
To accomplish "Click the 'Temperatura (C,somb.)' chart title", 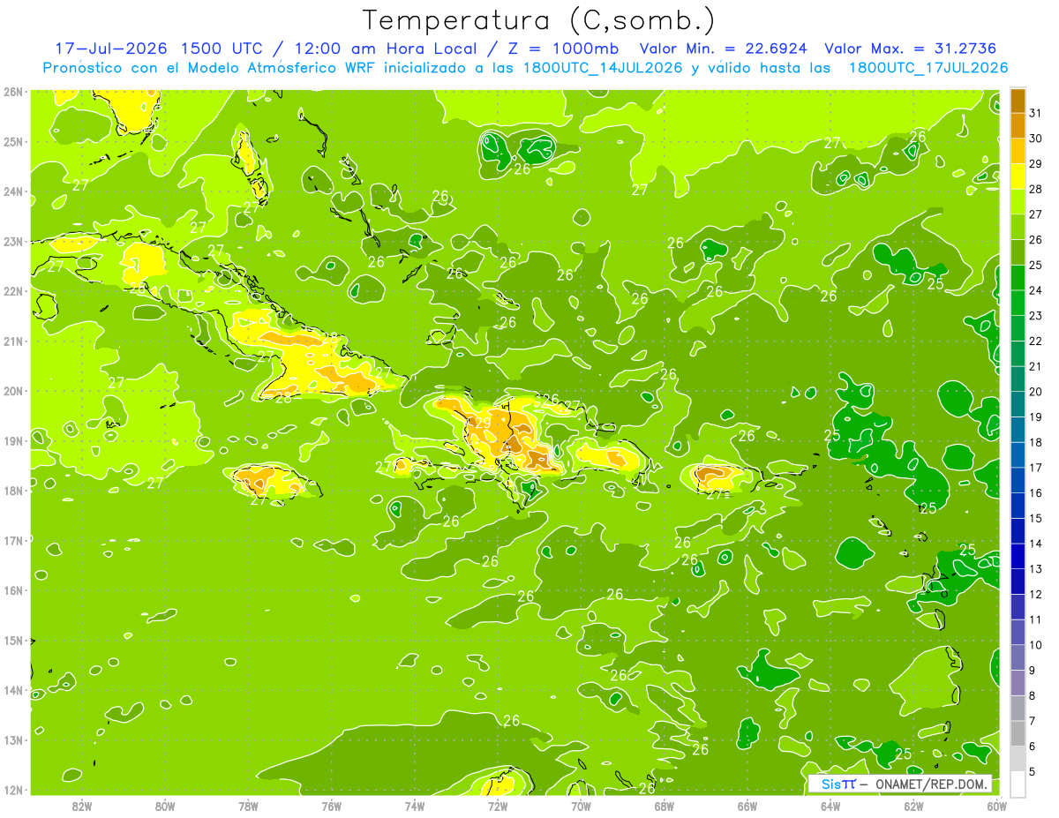I will (x=538, y=19).
